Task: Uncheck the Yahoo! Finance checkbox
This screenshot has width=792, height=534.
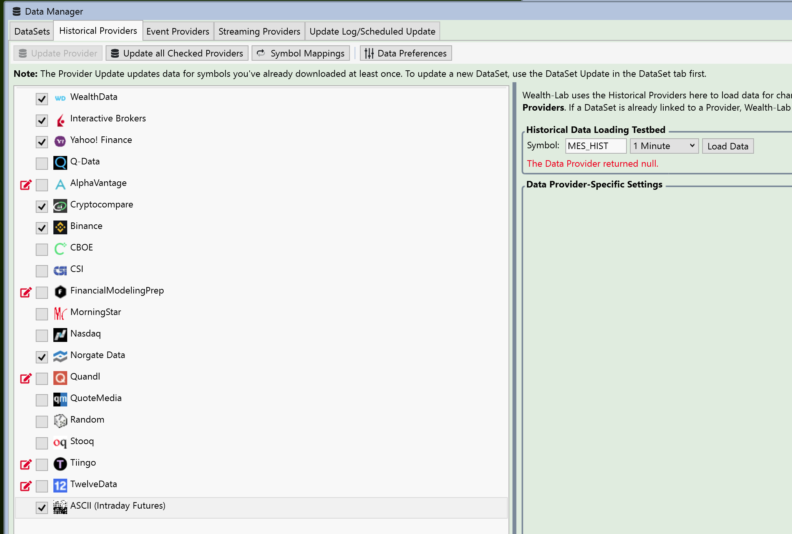Action: (42, 142)
